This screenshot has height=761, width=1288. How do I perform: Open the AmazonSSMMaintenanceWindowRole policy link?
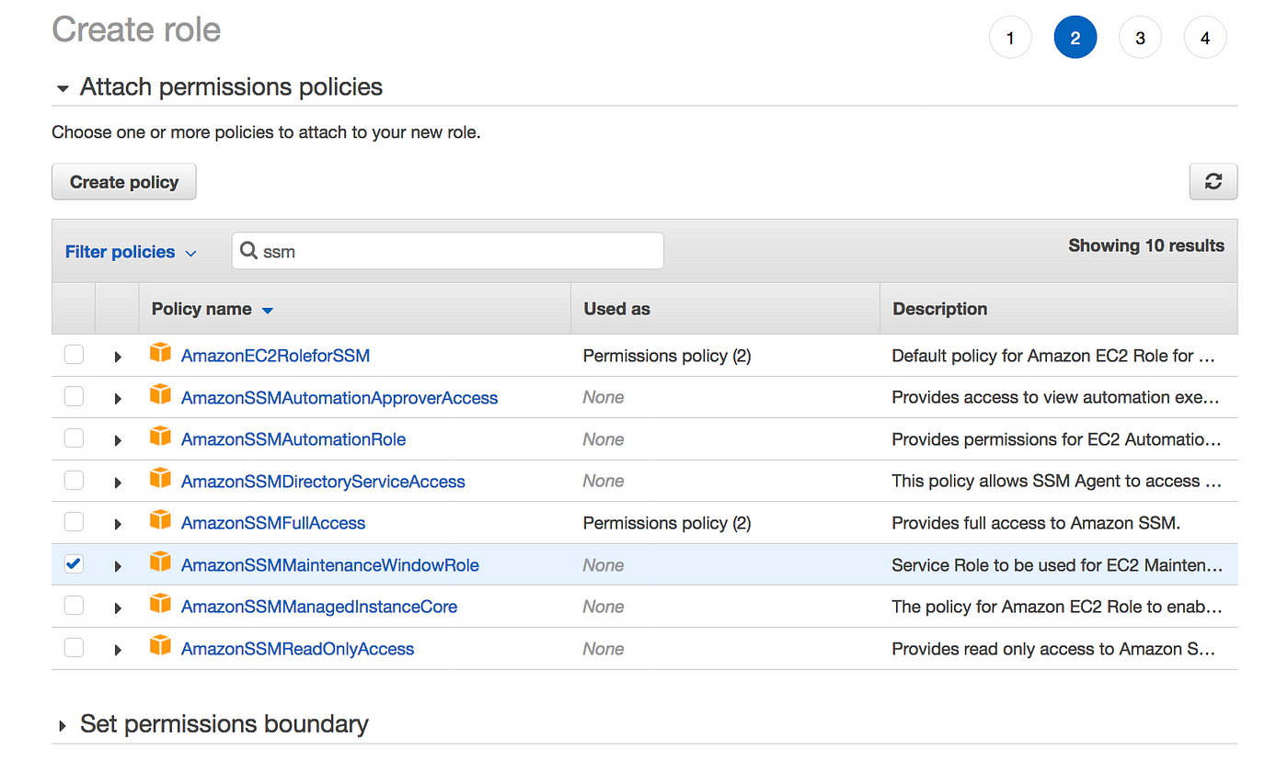tap(330, 565)
